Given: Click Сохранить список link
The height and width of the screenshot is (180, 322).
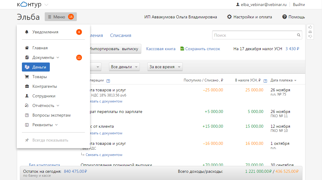Looking at the screenshot, I should [203, 49].
